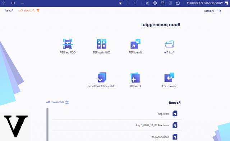The image size is (230, 141).
Task: Run the OCR dei PDF tool
Action: 68,44
